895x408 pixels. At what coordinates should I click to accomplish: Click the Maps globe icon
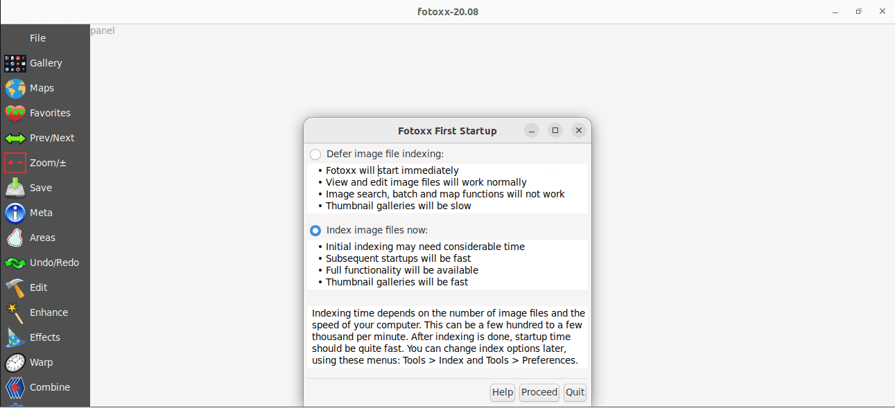[15, 88]
